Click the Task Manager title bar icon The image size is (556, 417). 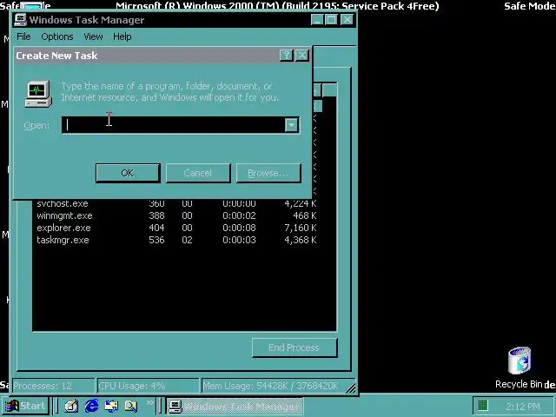pyautogui.click(x=20, y=20)
